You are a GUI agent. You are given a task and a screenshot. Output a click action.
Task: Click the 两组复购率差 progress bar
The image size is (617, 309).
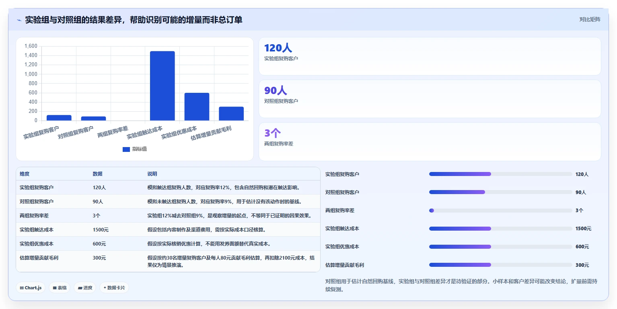[500, 211]
